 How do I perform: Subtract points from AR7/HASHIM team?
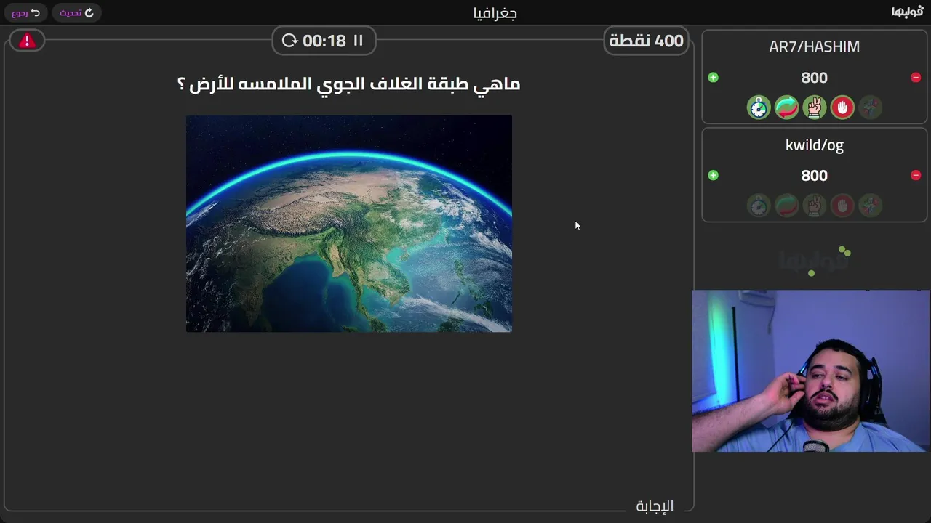tap(916, 78)
